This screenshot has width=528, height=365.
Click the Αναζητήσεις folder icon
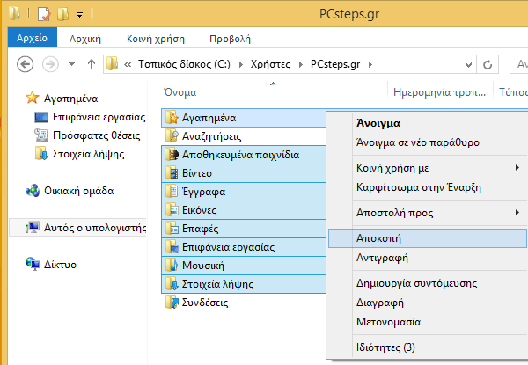point(172,136)
